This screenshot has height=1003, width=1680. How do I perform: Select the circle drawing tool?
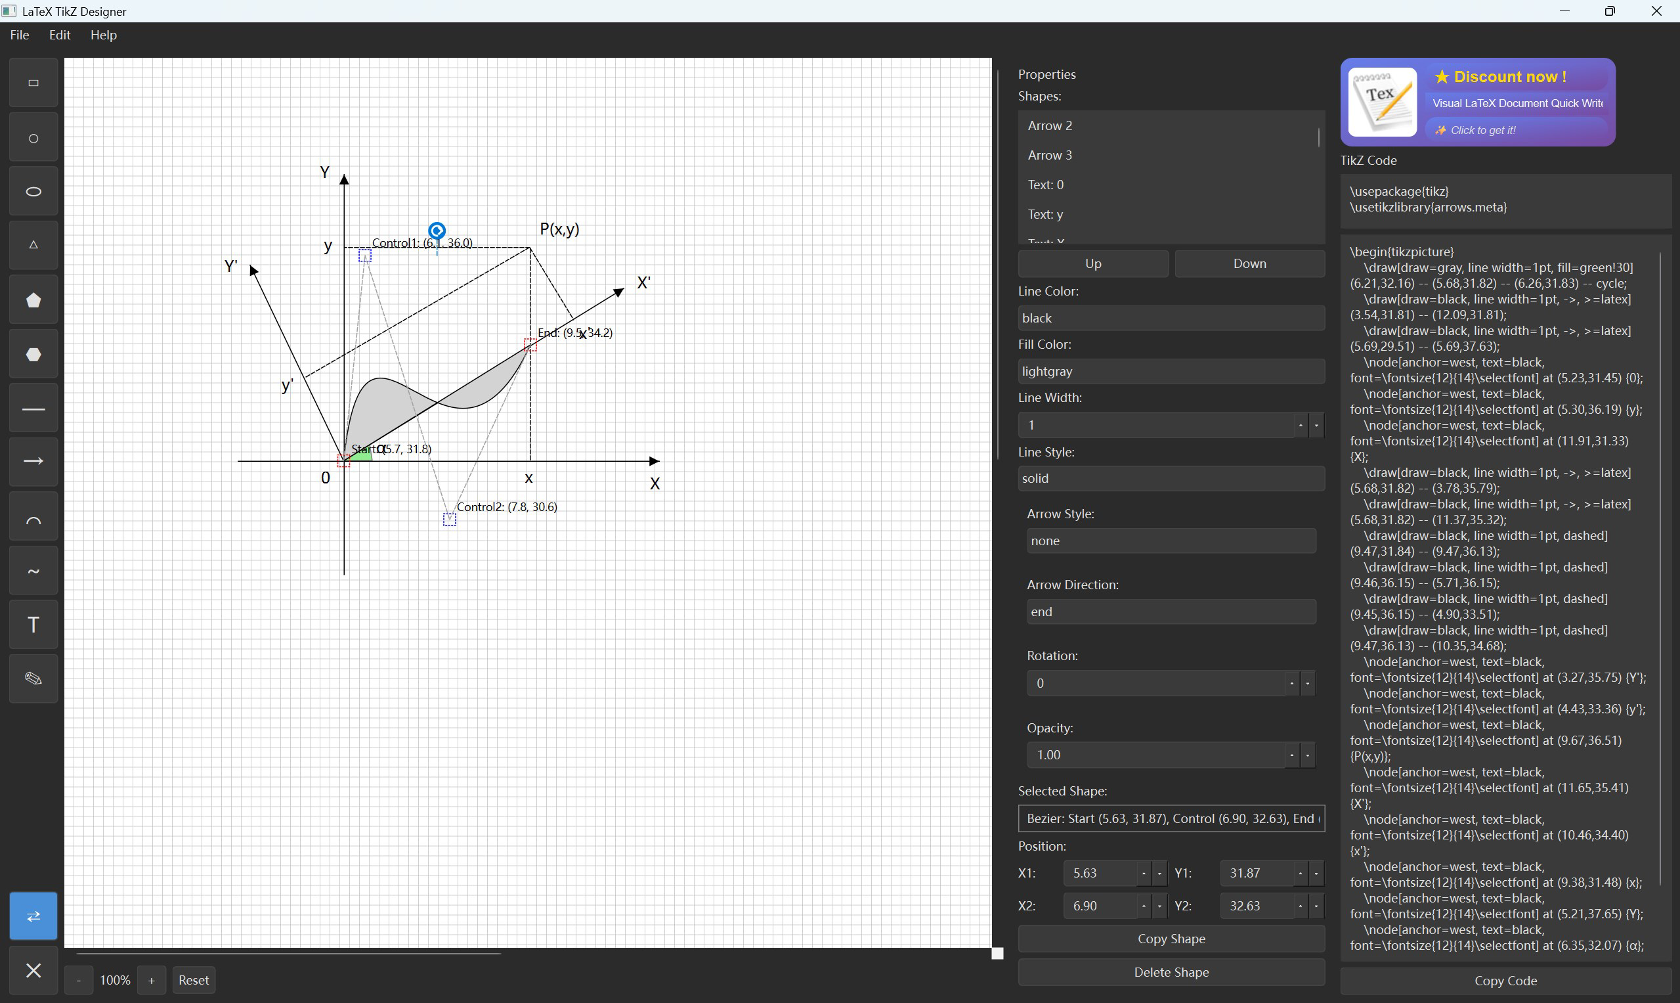[33, 138]
